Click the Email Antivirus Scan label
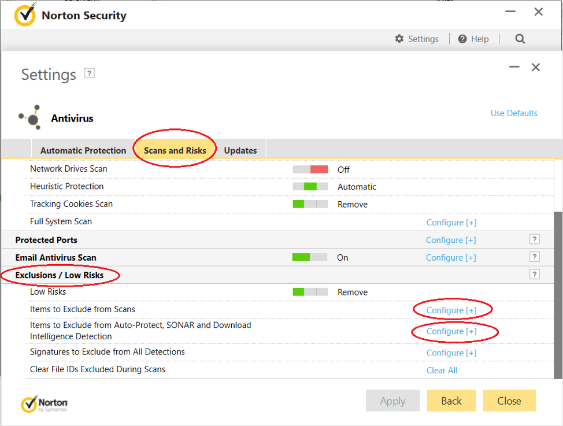 [x=55, y=258]
